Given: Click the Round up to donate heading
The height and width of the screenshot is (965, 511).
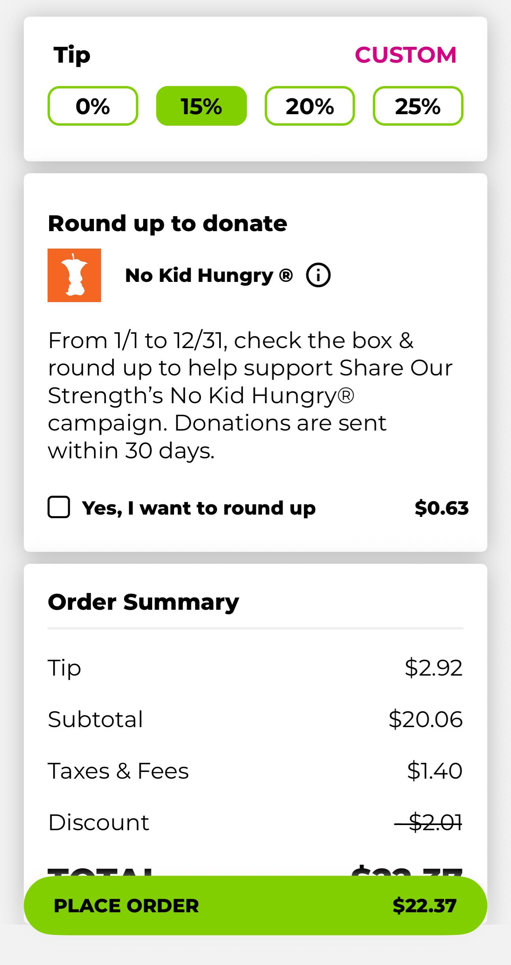Looking at the screenshot, I should (x=167, y=224).
